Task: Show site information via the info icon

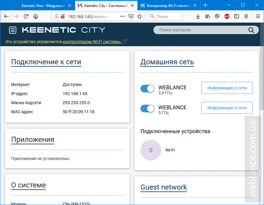Action: coord(57,16)
